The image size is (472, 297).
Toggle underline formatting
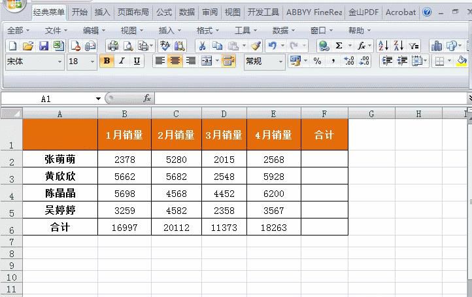pyautogui.click(x=137, y=61)
